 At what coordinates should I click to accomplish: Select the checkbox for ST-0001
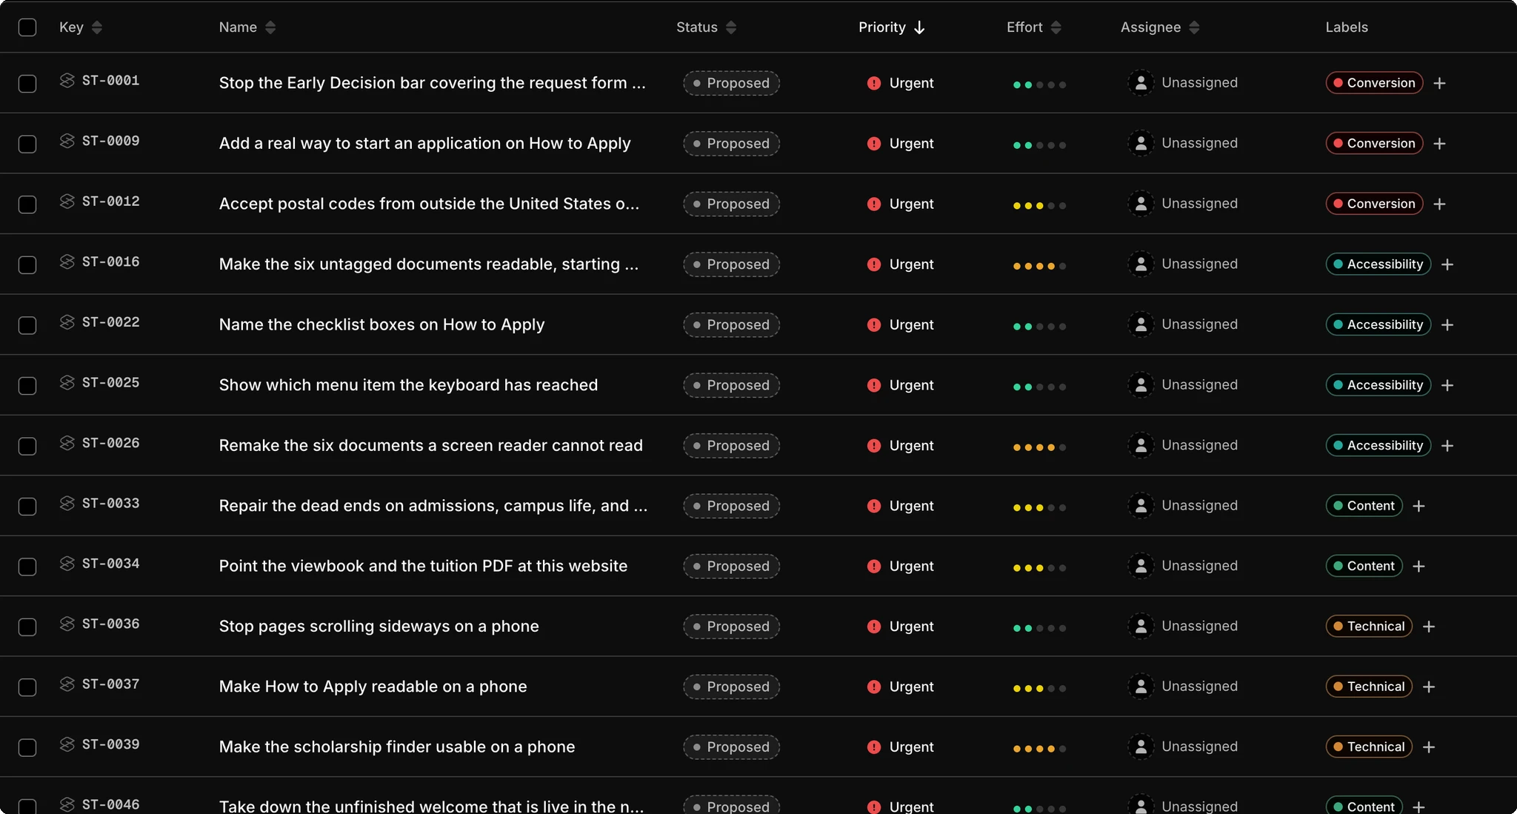[27, 84]
